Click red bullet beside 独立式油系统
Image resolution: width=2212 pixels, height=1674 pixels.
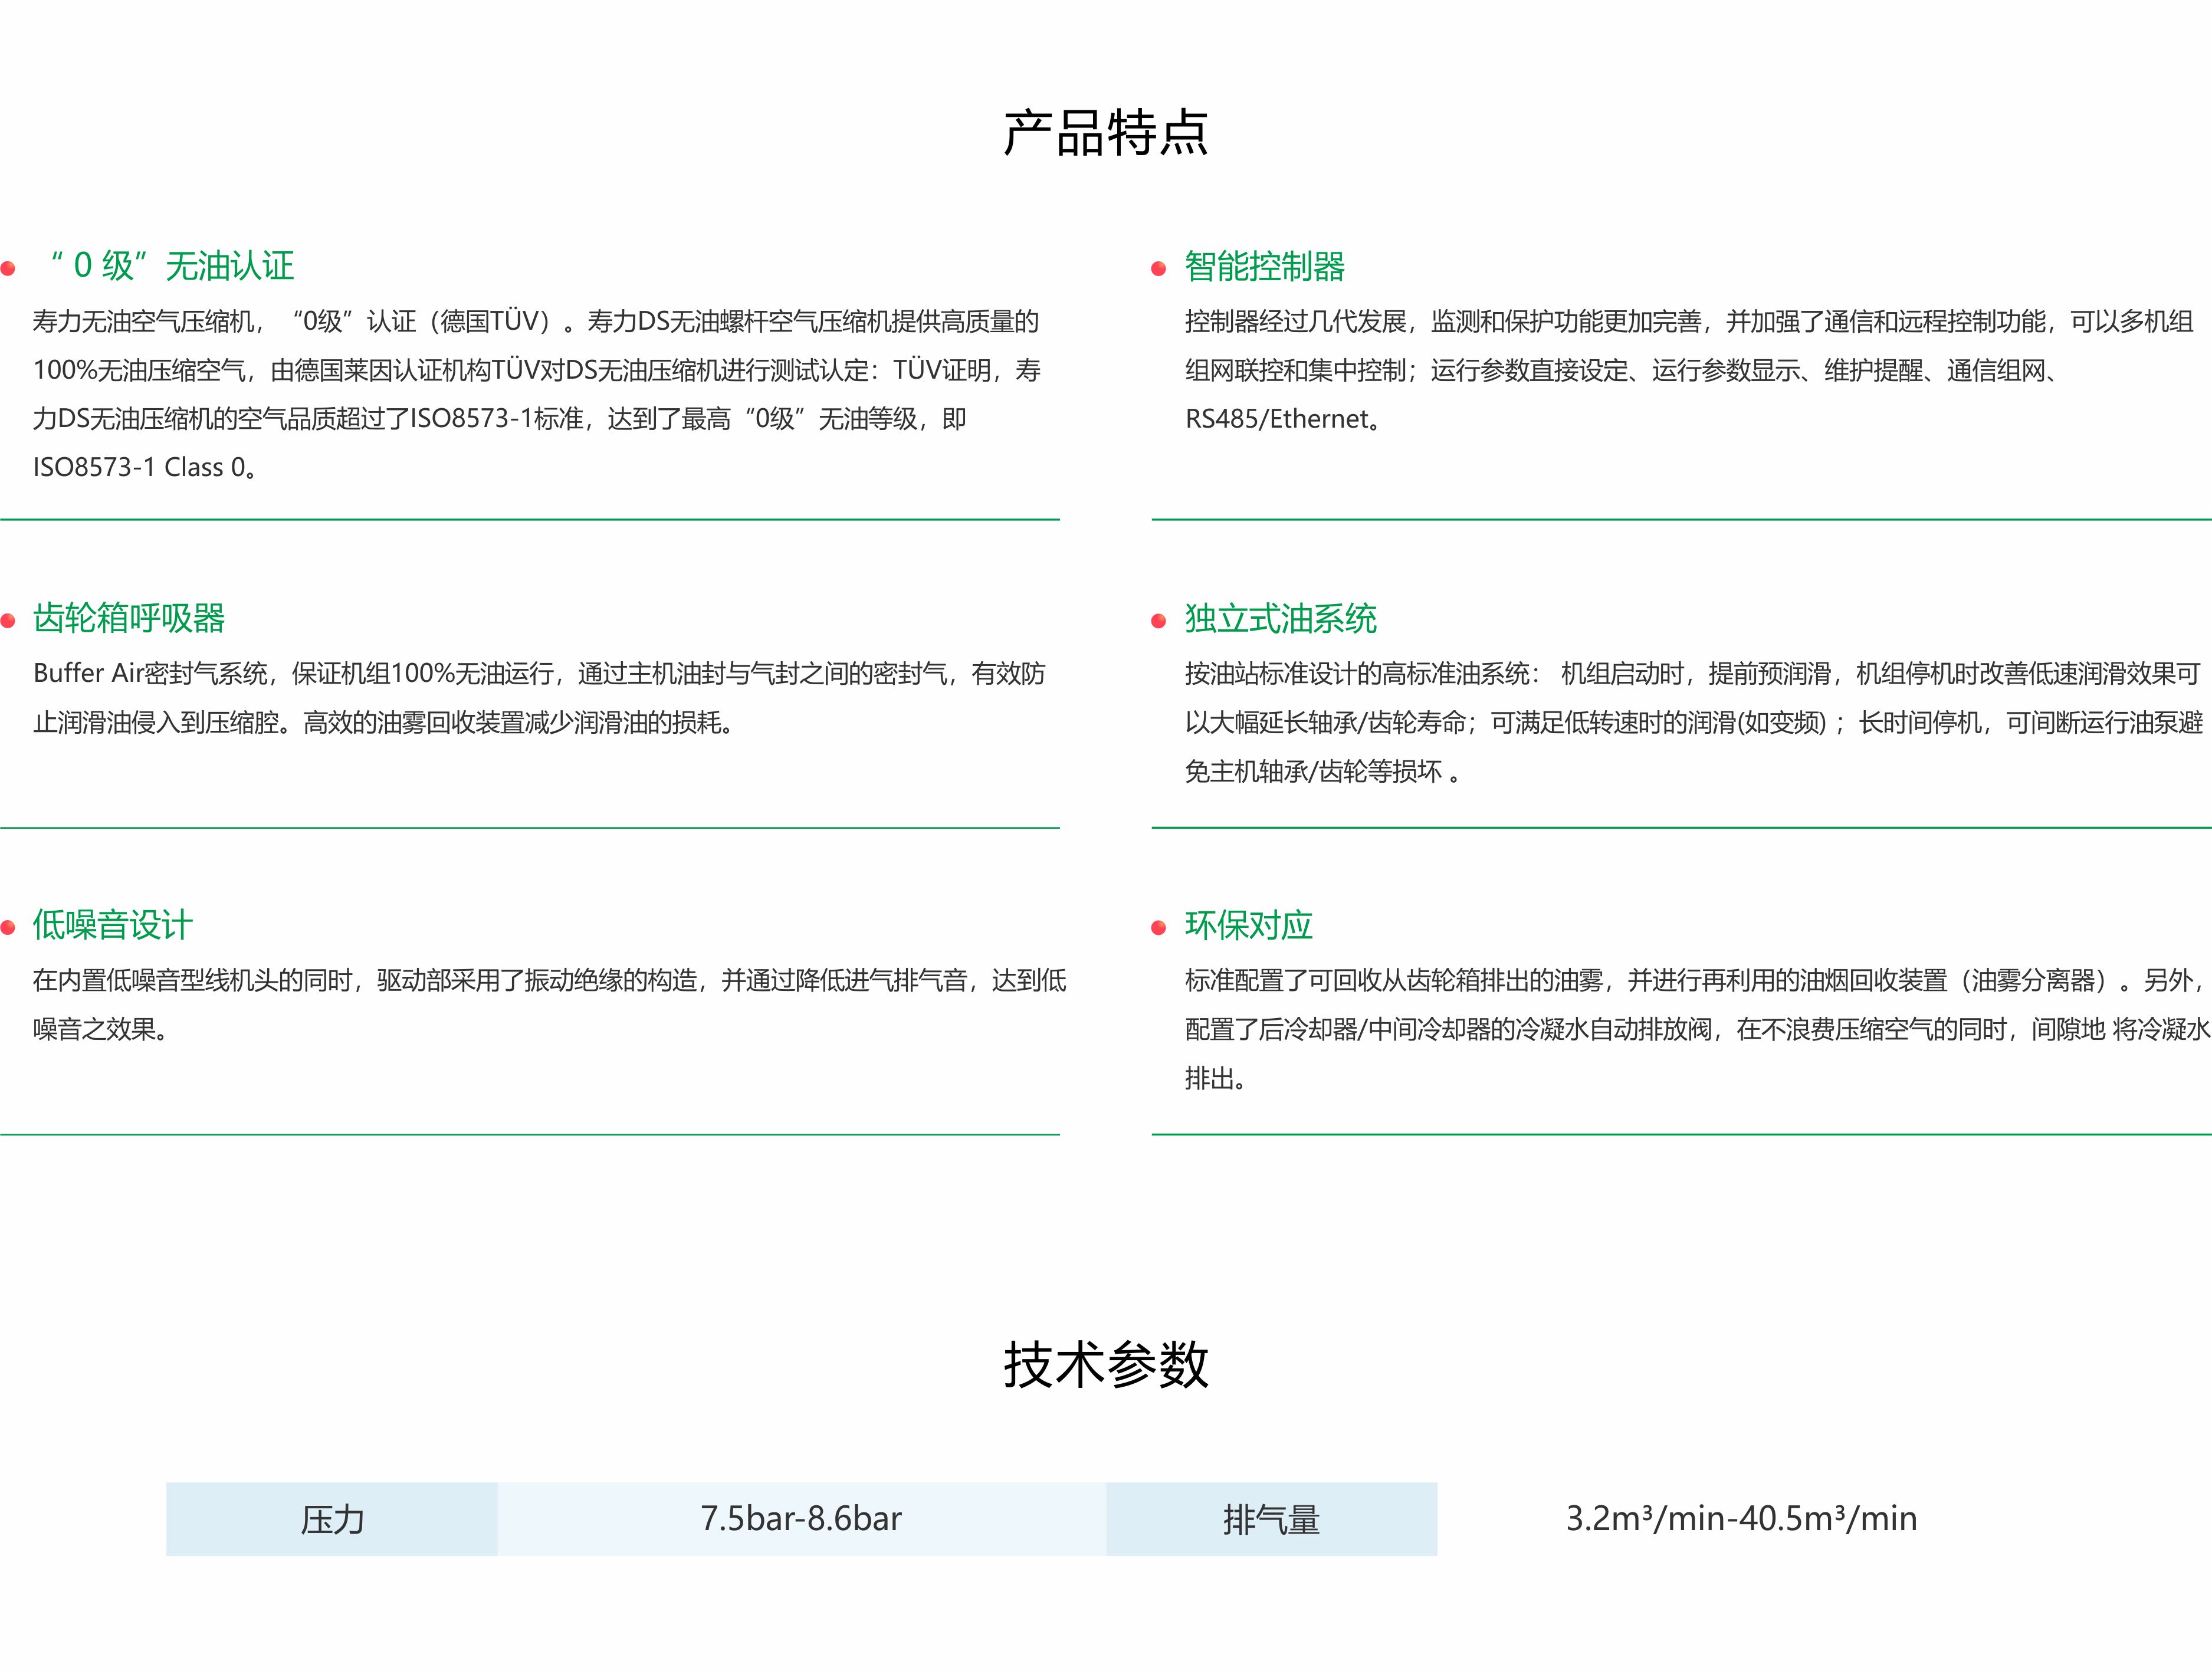1159,621
